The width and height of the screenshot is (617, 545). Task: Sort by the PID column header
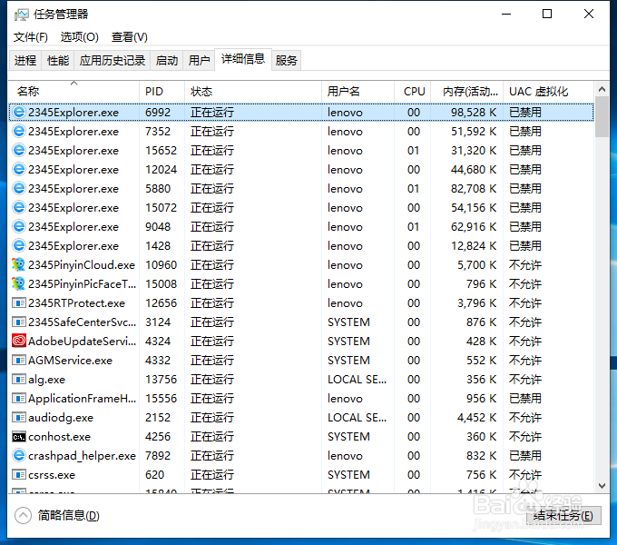tap(162, 92)
